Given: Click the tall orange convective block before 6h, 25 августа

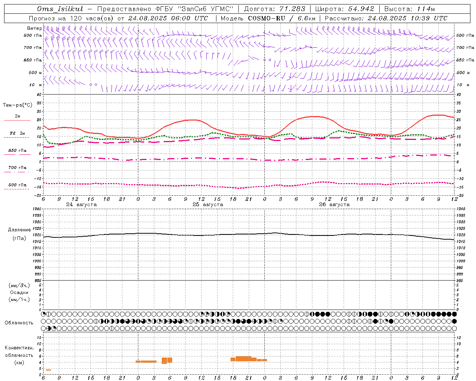Looking at the screenshot, I should pos(167,361).
